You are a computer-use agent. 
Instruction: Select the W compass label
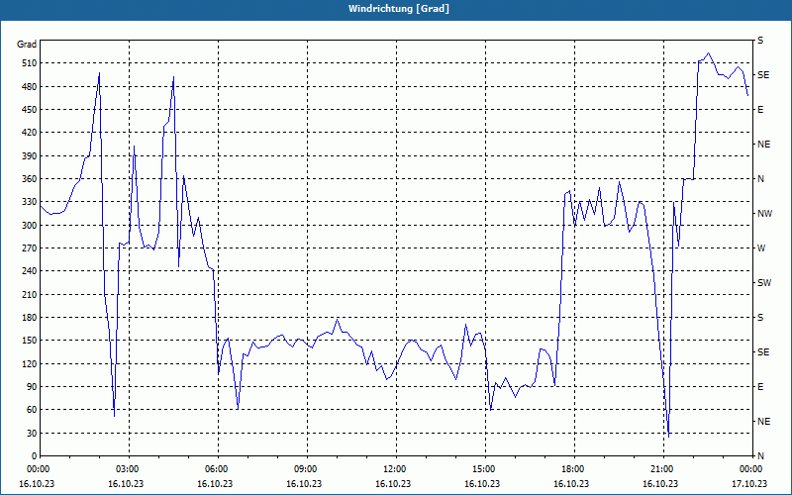761,248
